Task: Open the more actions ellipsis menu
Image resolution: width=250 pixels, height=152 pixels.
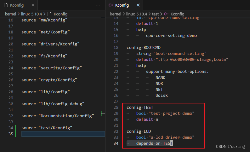Action: pos(98,5)
